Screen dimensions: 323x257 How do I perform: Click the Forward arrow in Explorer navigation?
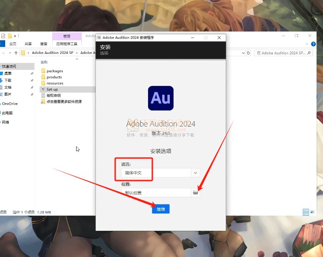(3, 53)
